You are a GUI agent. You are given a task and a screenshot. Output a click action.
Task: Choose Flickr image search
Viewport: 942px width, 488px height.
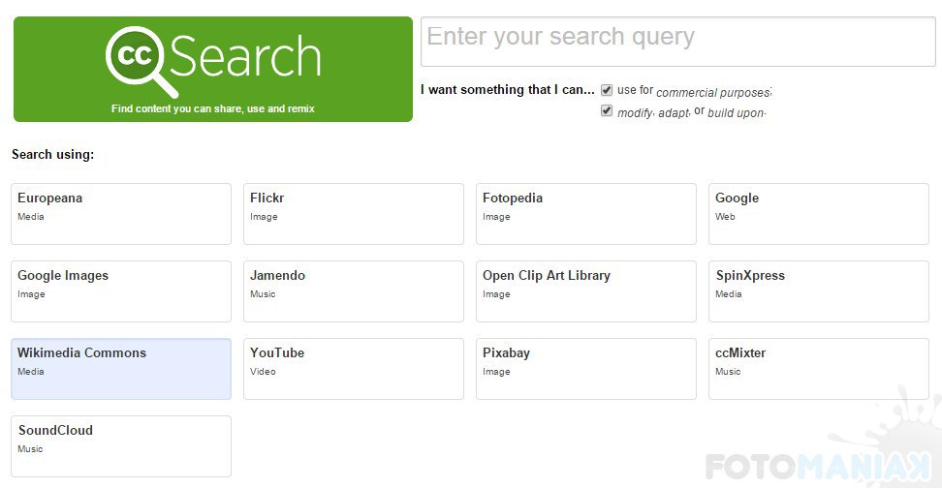tap(354, 213)
